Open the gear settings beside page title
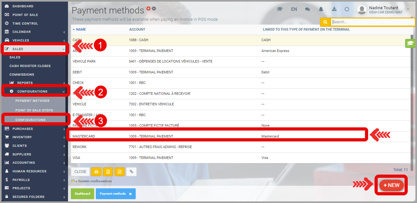The image size is (417, 203). tap(154, 9)
